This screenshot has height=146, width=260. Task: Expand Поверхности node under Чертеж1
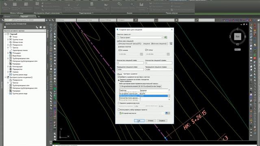[8, 45]
